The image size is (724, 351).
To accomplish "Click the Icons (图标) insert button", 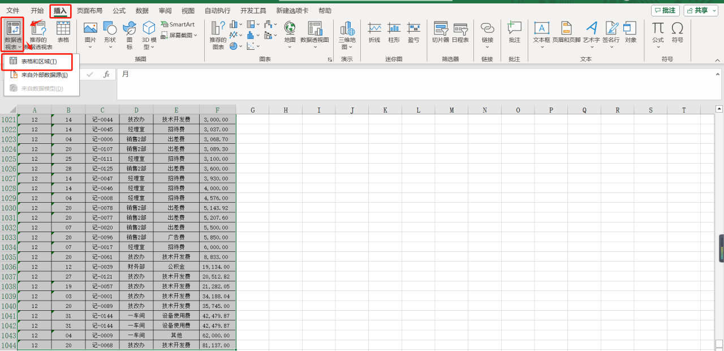I will (130, 36).
